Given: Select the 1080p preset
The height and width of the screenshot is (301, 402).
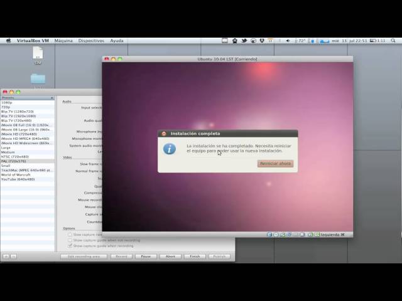Looking at the screenshot, I should [x=28, y=102].
